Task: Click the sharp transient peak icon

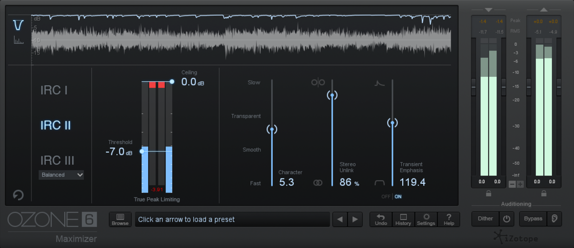Action: coord(379,83)
